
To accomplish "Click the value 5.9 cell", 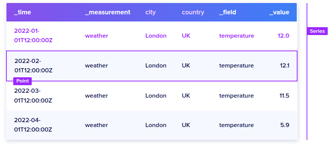I will tap(285, 125).
